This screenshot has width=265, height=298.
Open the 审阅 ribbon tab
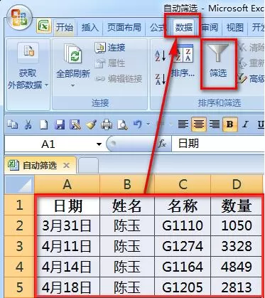coord(210,28)
